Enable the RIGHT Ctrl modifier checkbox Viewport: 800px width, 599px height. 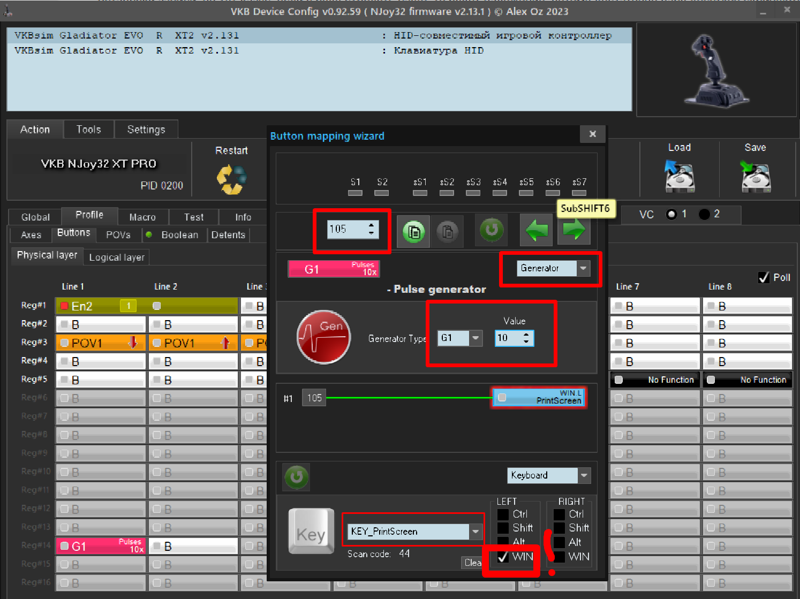pos(559,514)
